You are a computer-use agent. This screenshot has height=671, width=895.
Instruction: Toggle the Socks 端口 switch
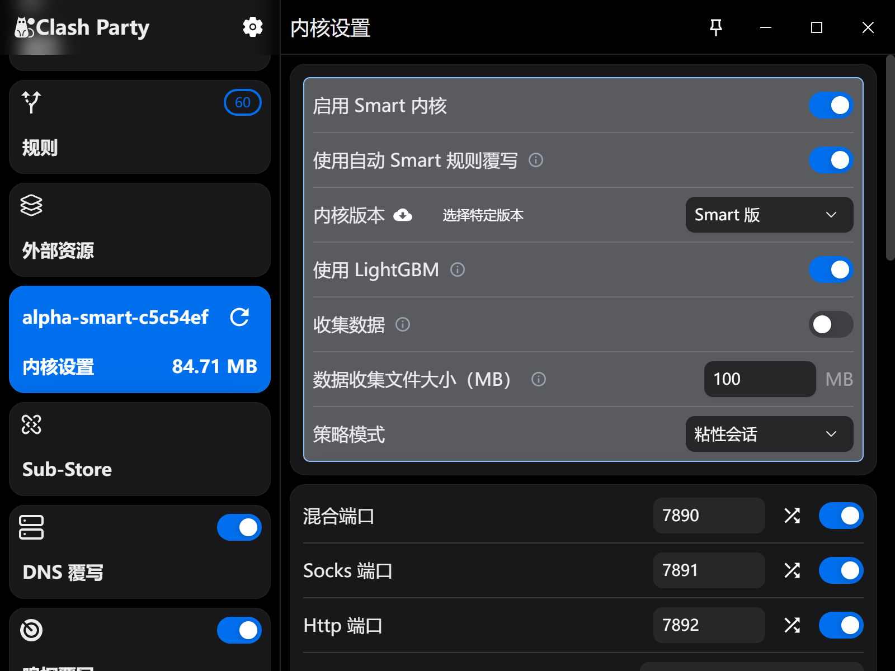pyautogui.click(x=841, y=570)
